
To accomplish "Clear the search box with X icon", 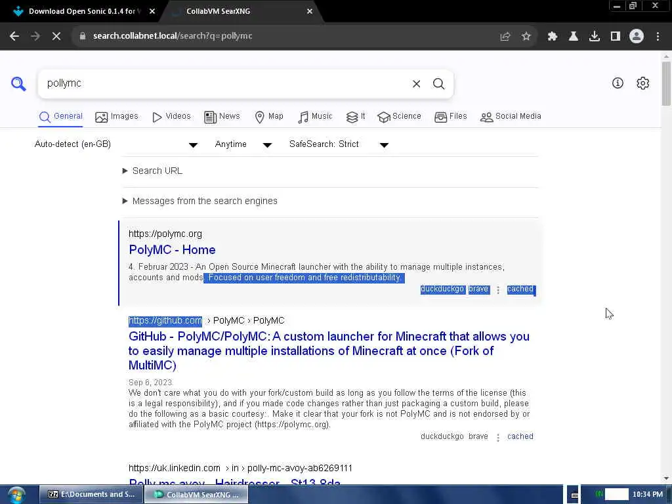I will coord(416,83).
